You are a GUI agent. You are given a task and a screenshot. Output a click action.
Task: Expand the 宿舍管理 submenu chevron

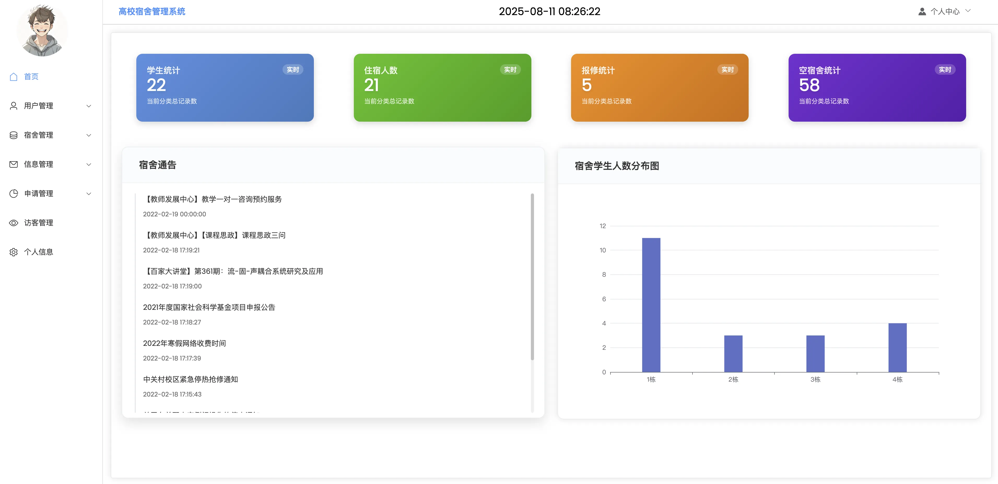pyautogui.click(x=89, y=135)
